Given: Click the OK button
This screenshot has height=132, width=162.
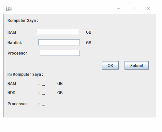Looking at the screenshot, I should pos(110,65).
